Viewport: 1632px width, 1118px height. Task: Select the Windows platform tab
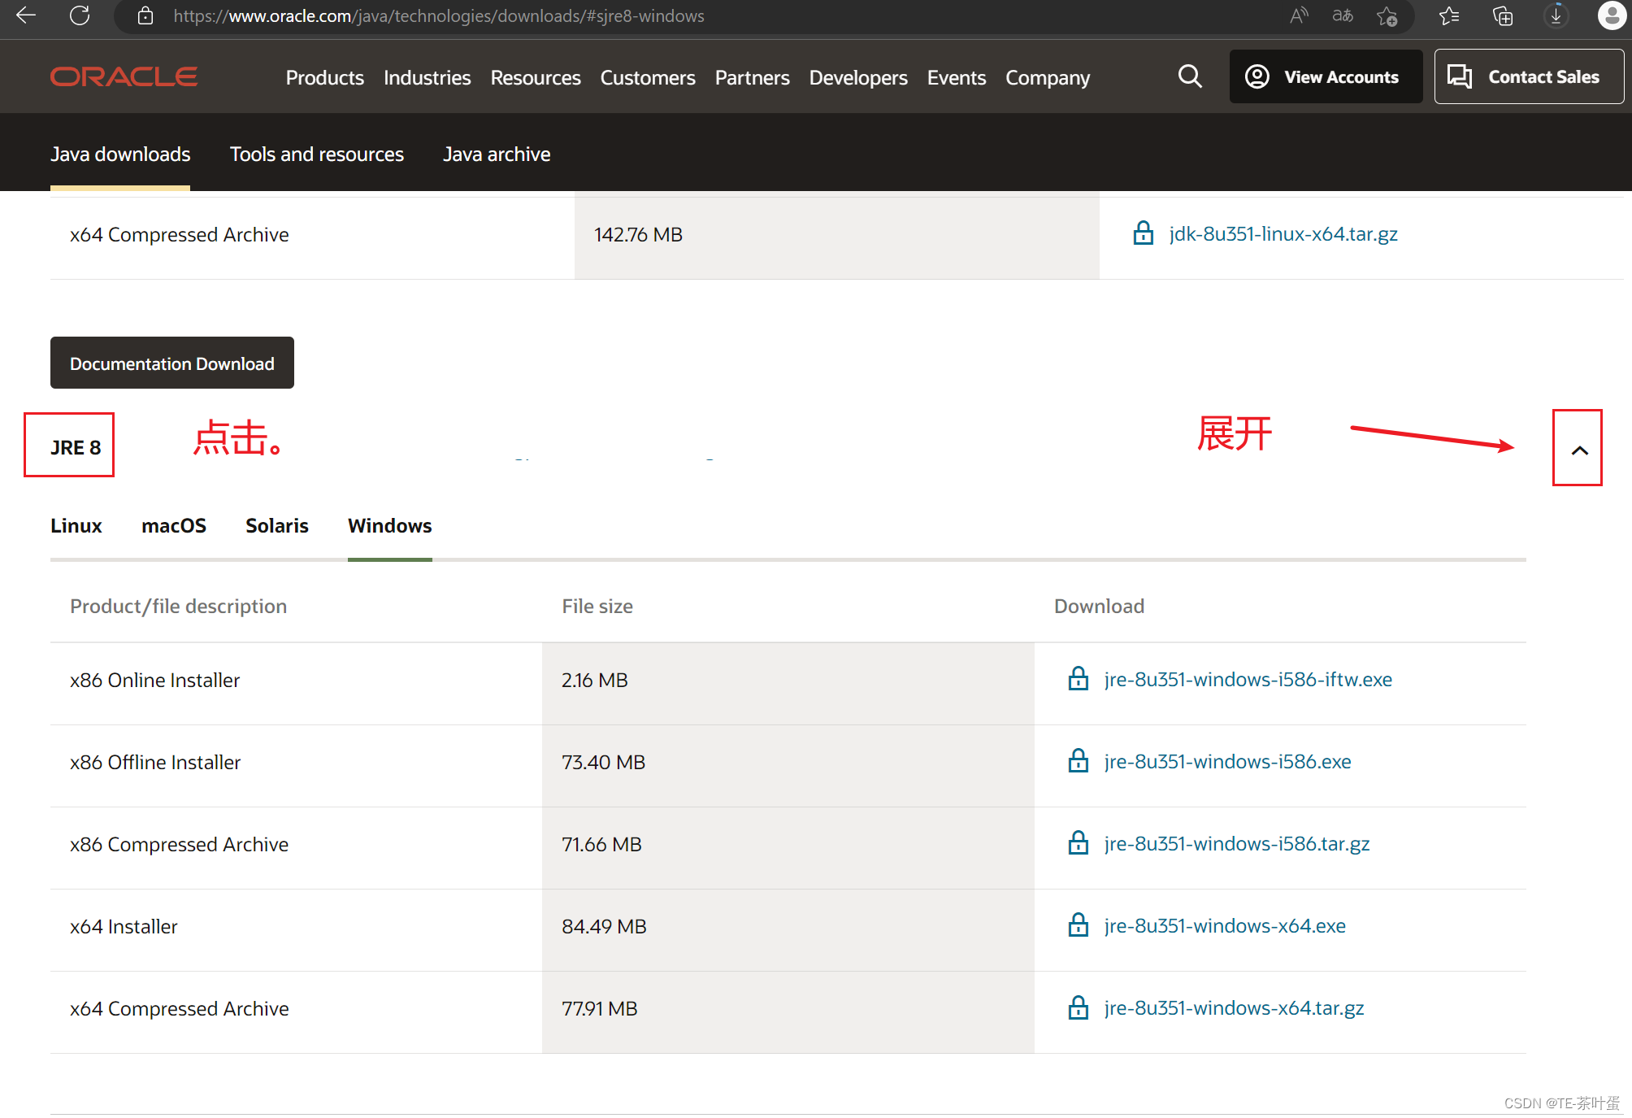pos(390,525)
